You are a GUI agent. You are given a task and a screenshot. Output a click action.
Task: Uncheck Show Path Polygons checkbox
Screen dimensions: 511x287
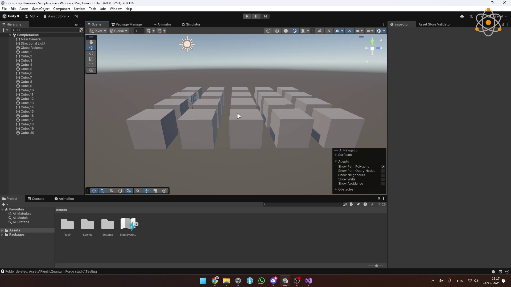tap(383, 167)
